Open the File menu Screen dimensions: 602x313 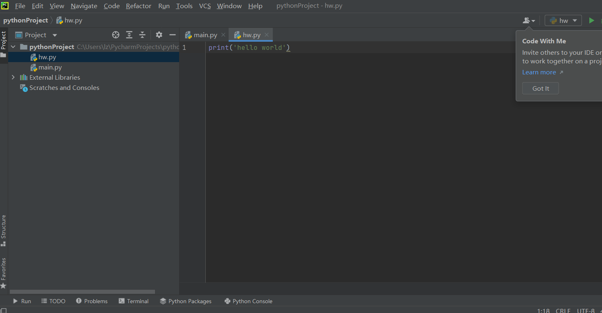click(x=20, y=6)
